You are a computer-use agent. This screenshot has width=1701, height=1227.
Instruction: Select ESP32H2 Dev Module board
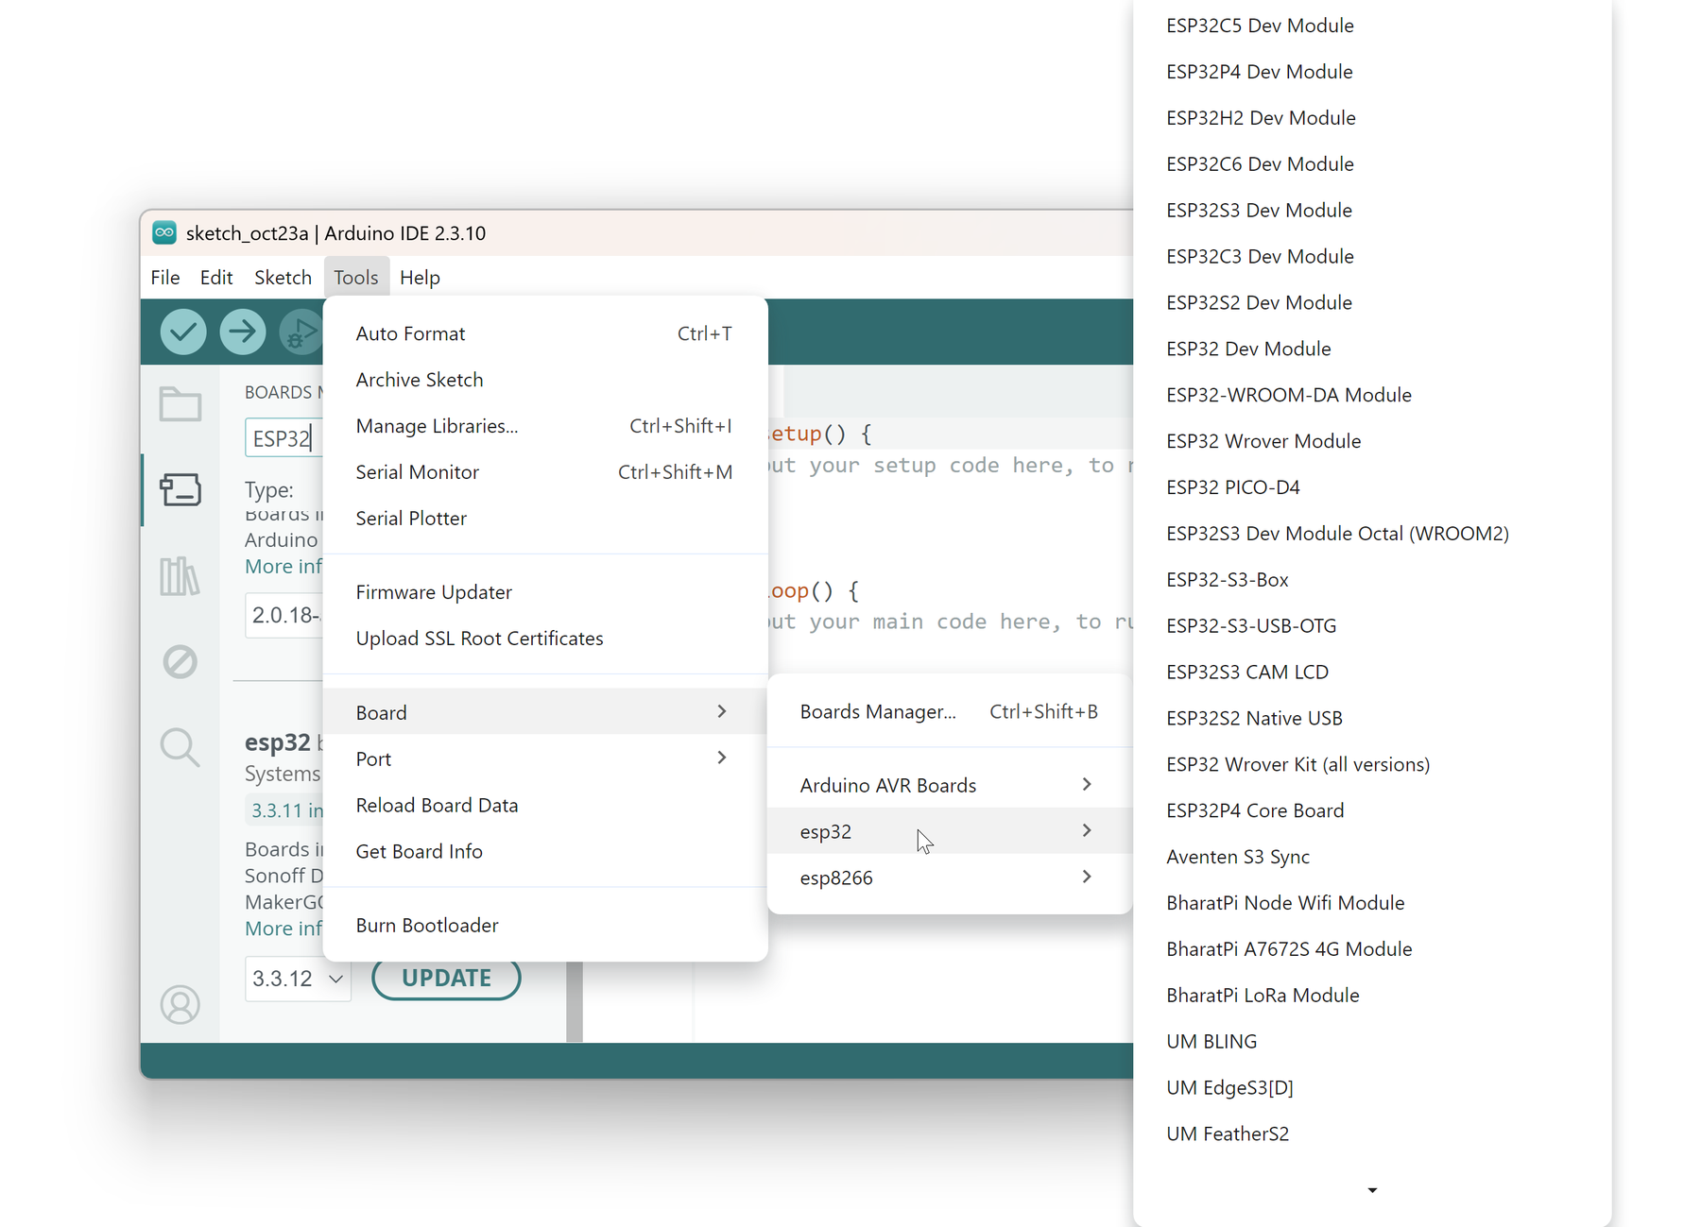point(1372,118)
